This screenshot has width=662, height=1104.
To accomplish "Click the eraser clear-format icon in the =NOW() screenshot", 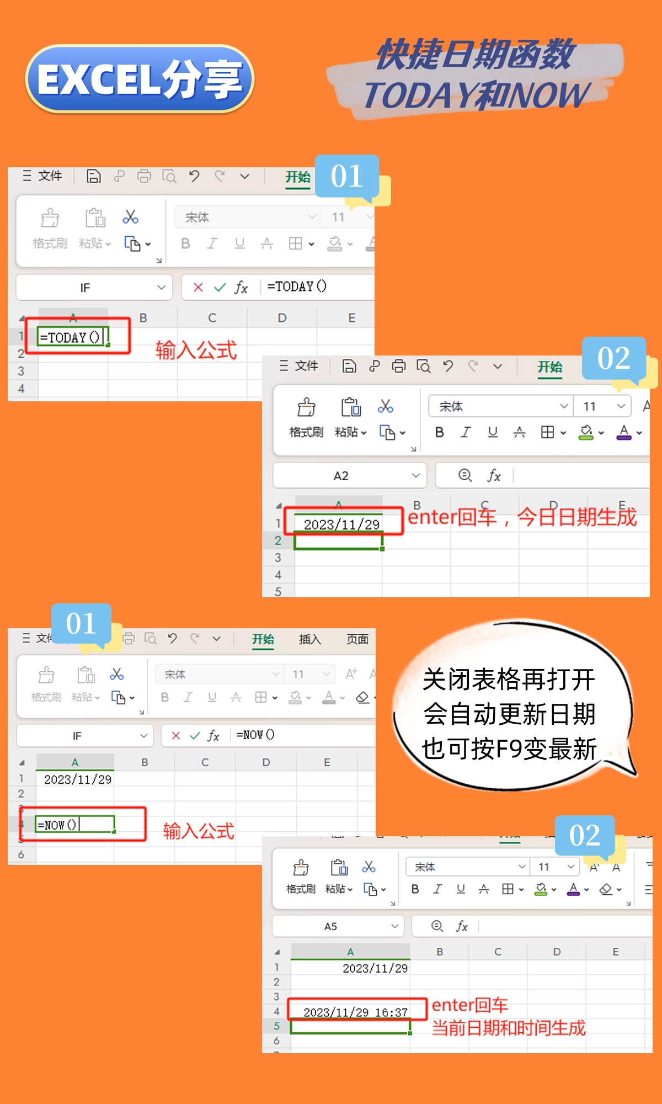I will pyautogui.click(x=362, y=697).
